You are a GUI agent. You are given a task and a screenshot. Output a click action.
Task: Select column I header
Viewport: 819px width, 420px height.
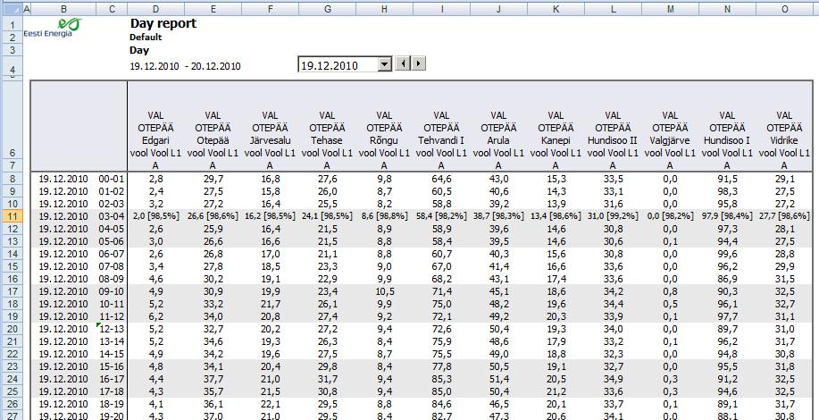(441, 10)
